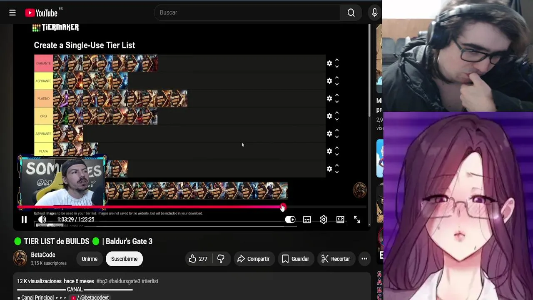533x300 pixels.
Task: Start voice search with the microphone icon
Action: 374,13
